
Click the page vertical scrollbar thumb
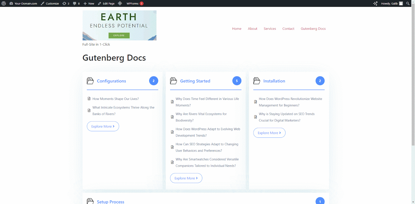click(x=413, y=75)
